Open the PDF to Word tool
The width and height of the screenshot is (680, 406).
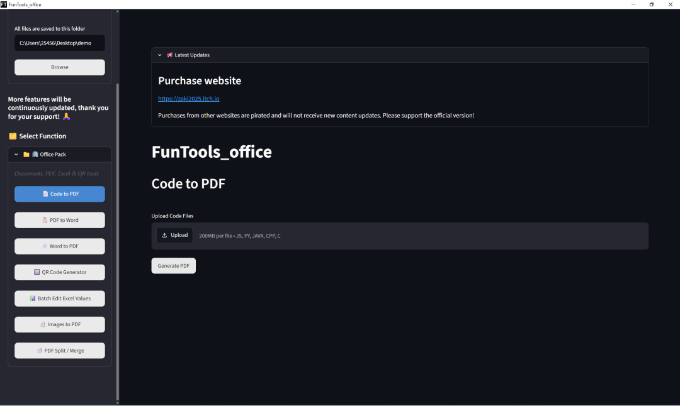click(60, 221)
